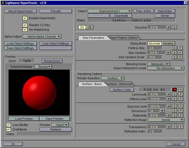Click the Refractive Index field
This screenshot has width=189, height=148.
(155, 131)
